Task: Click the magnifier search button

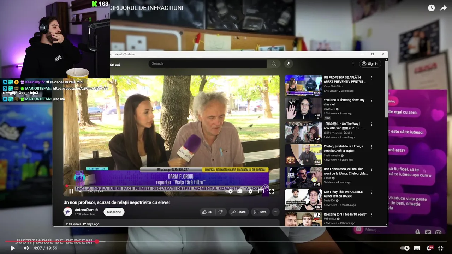Action: [273, 64]
